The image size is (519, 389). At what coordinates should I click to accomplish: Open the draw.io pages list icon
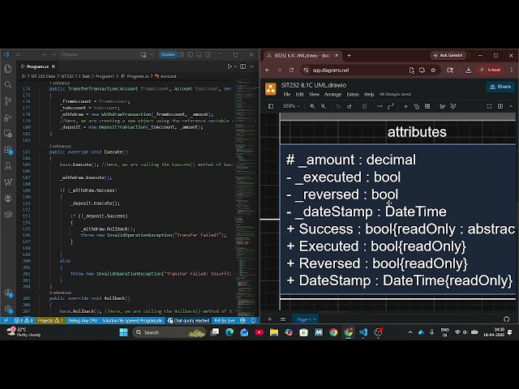pyautogui.click(x=283, y=319)
